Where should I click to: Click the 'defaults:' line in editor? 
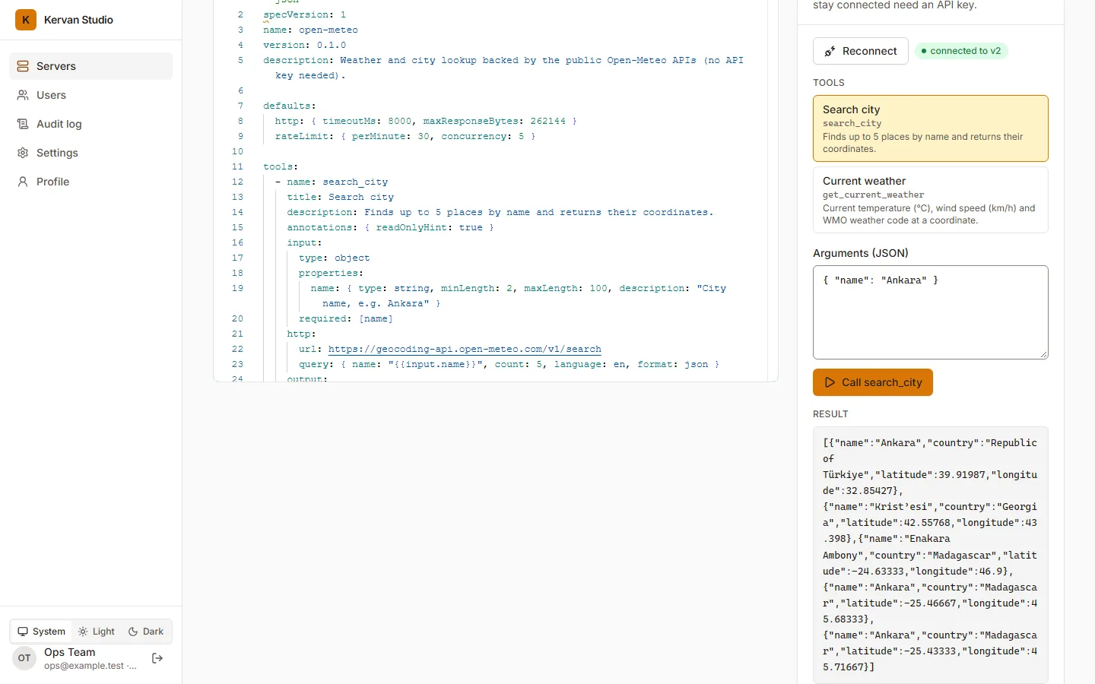[x=290, y=106]
